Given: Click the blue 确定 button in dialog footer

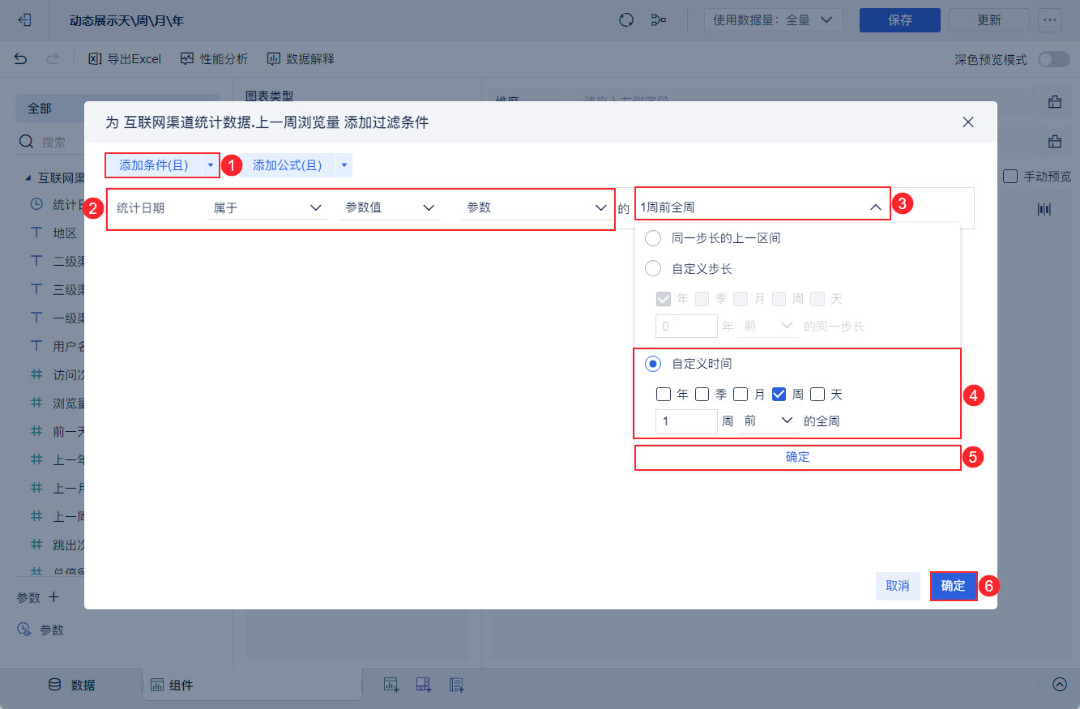Looking at the screenshot, I should coord(953,586).
